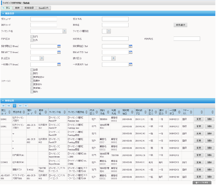Collapse the 検索条件 section
Screen dimensions: 216x186
click(3, 13)
